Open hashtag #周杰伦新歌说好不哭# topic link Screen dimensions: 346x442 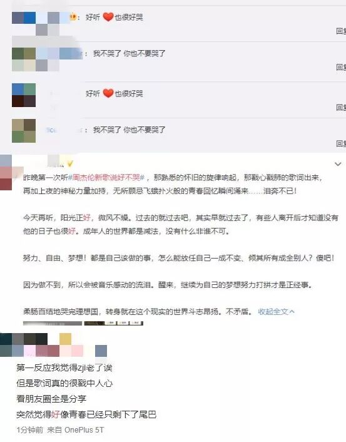point(106,177)
